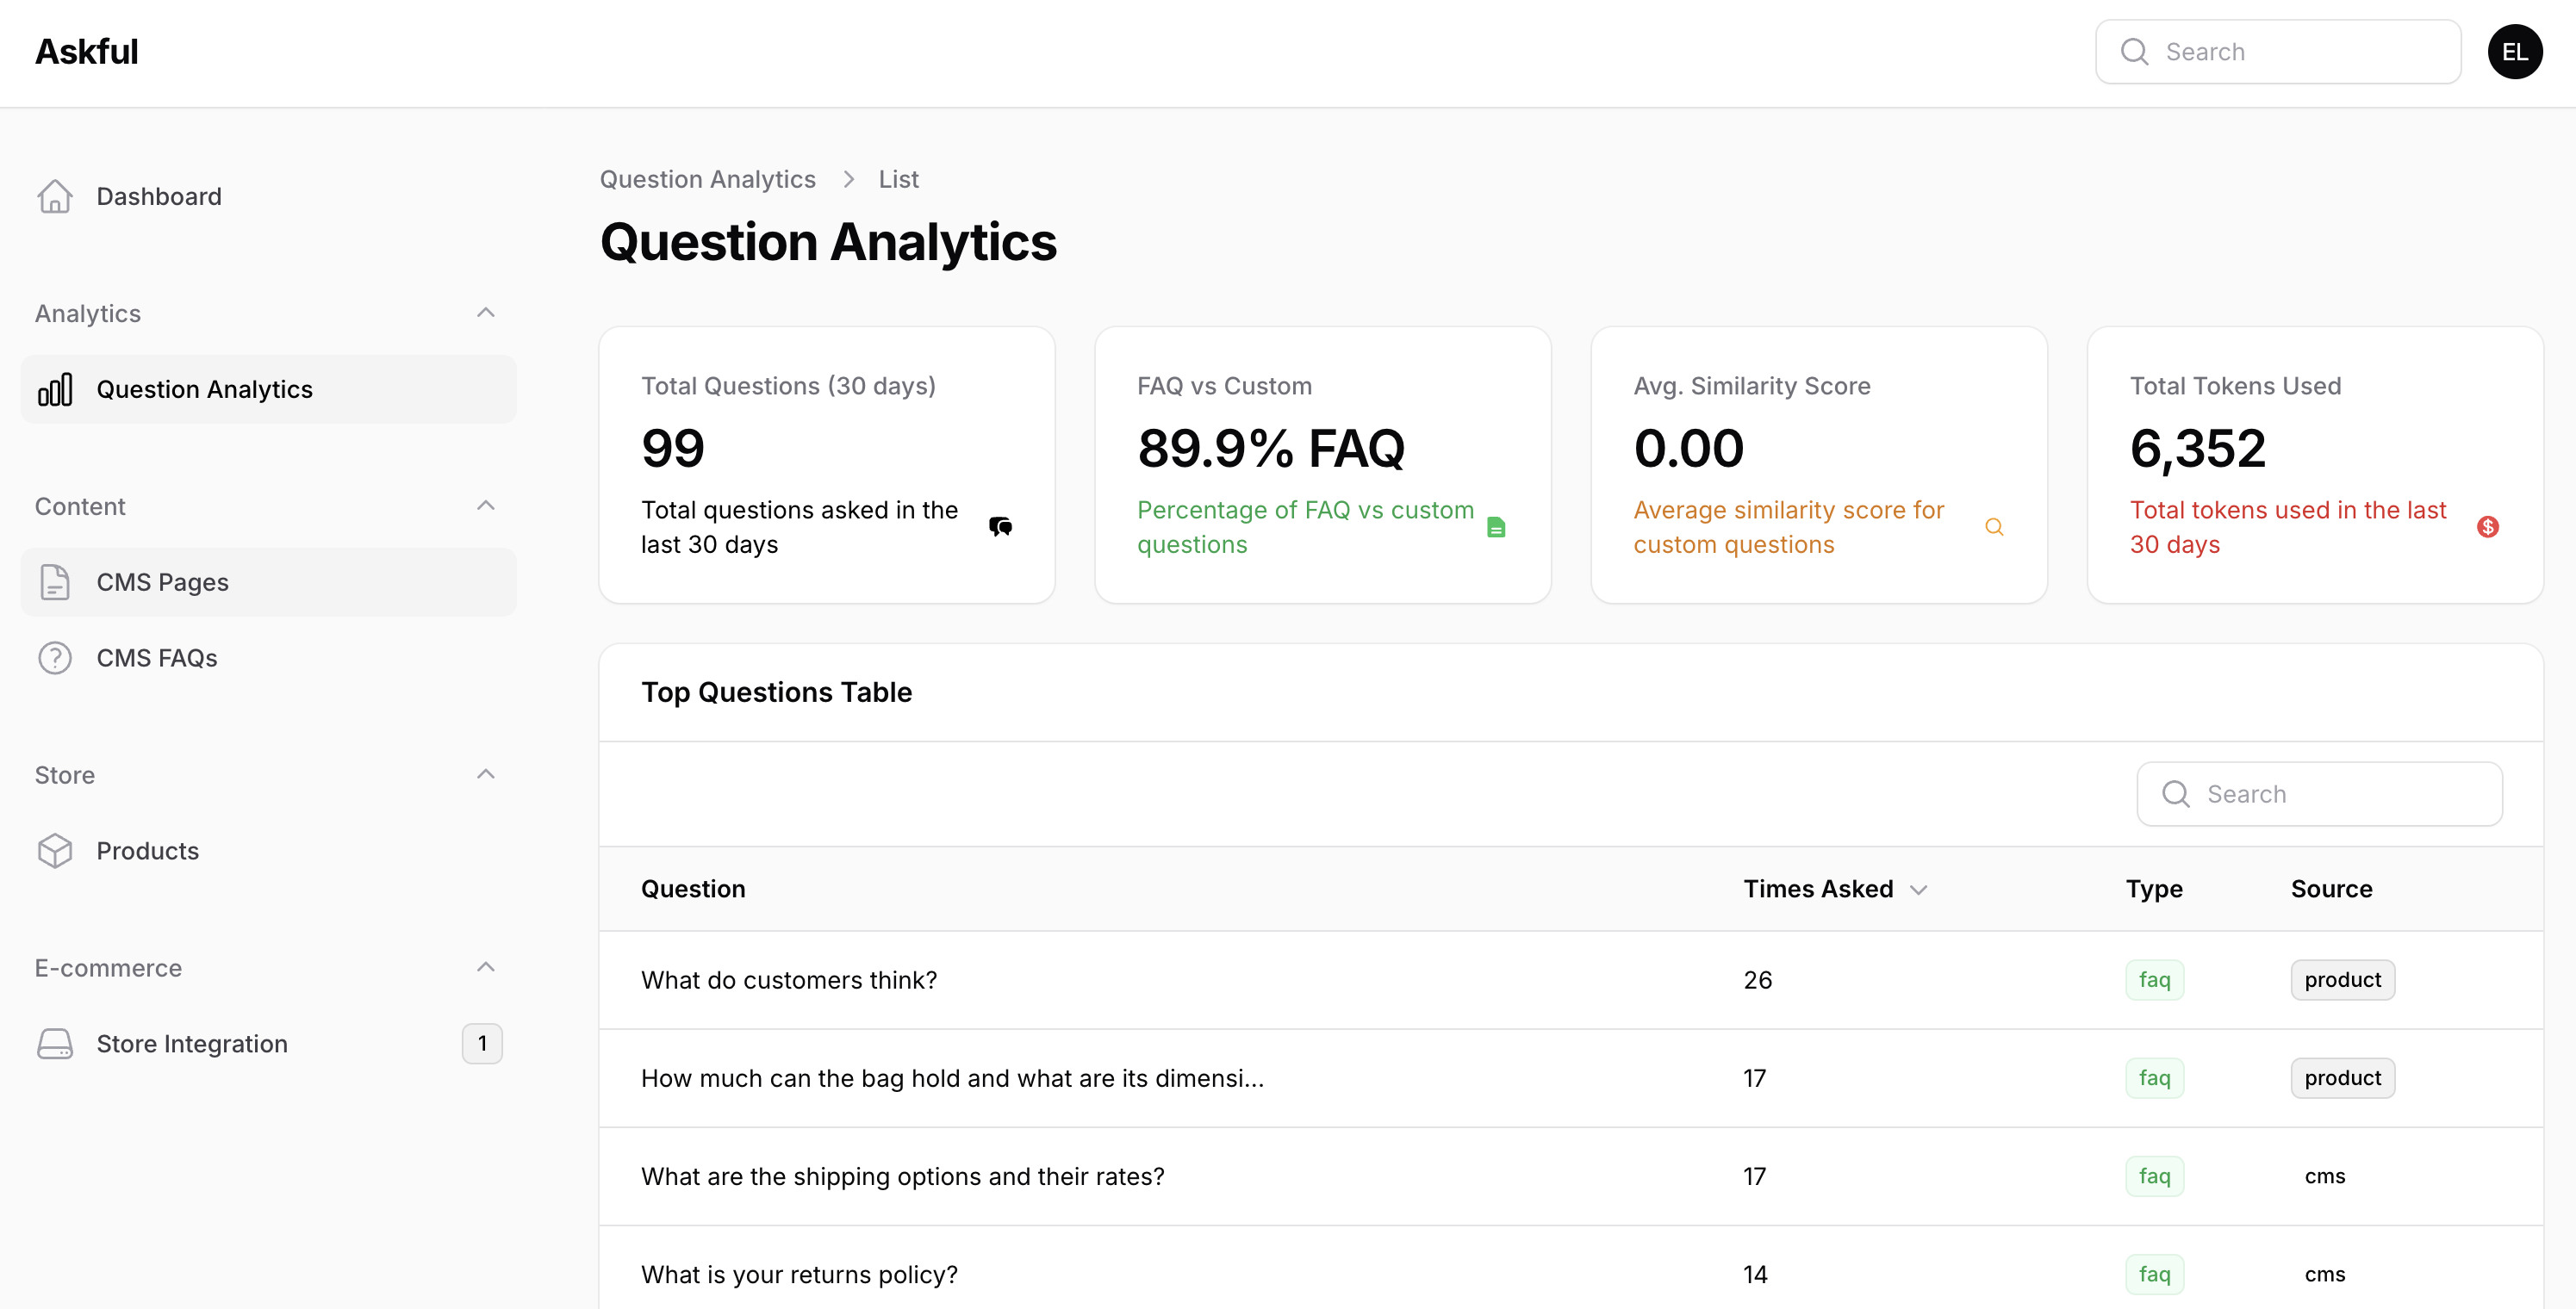Click the chat bubbles icon in Total Questions card
Image resolution: width=2576 pixels, height=1309 pixels.
[x=1000, y=526]
